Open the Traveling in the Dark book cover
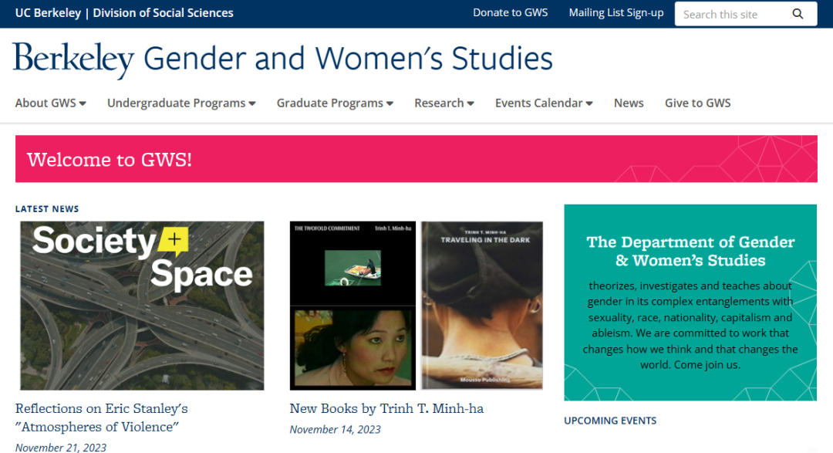This screenshot has width=833, height=453. pyautogui.click(x=482, y=306)
